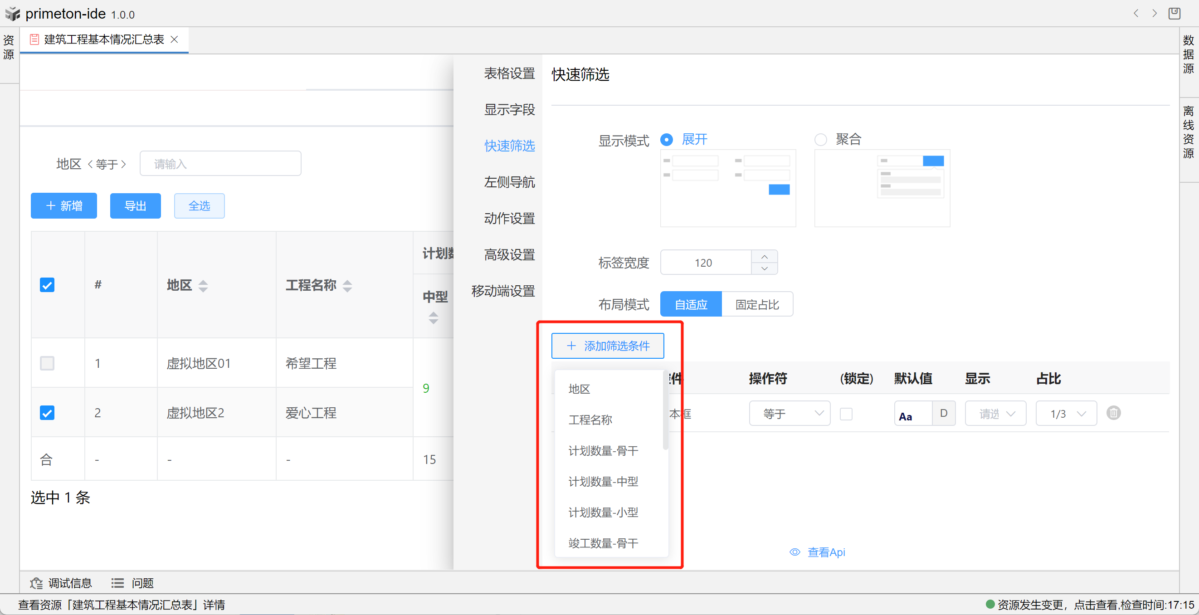This screenshot has height=615, width=1199.
Task: Click the delete trash icon in filter row
Action: (1113, 413)
